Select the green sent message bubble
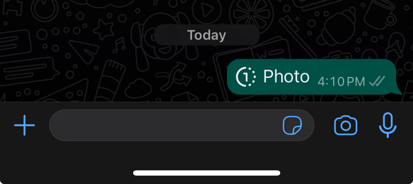Screen dimensions: 413x184 tap(312, 77)
